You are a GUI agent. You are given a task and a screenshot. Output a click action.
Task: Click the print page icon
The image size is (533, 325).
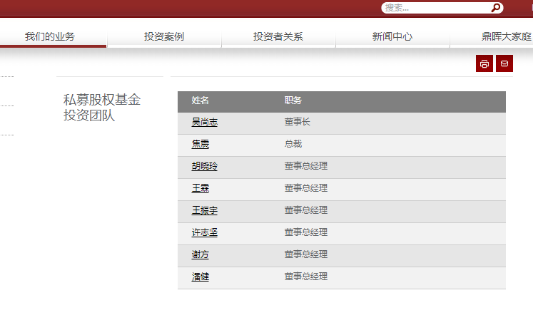(x=484, y=63)
